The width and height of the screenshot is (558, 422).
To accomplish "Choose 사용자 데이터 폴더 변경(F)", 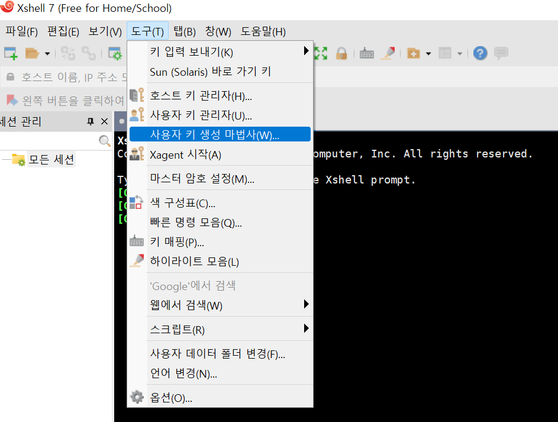I will click(x=220, y=354).
